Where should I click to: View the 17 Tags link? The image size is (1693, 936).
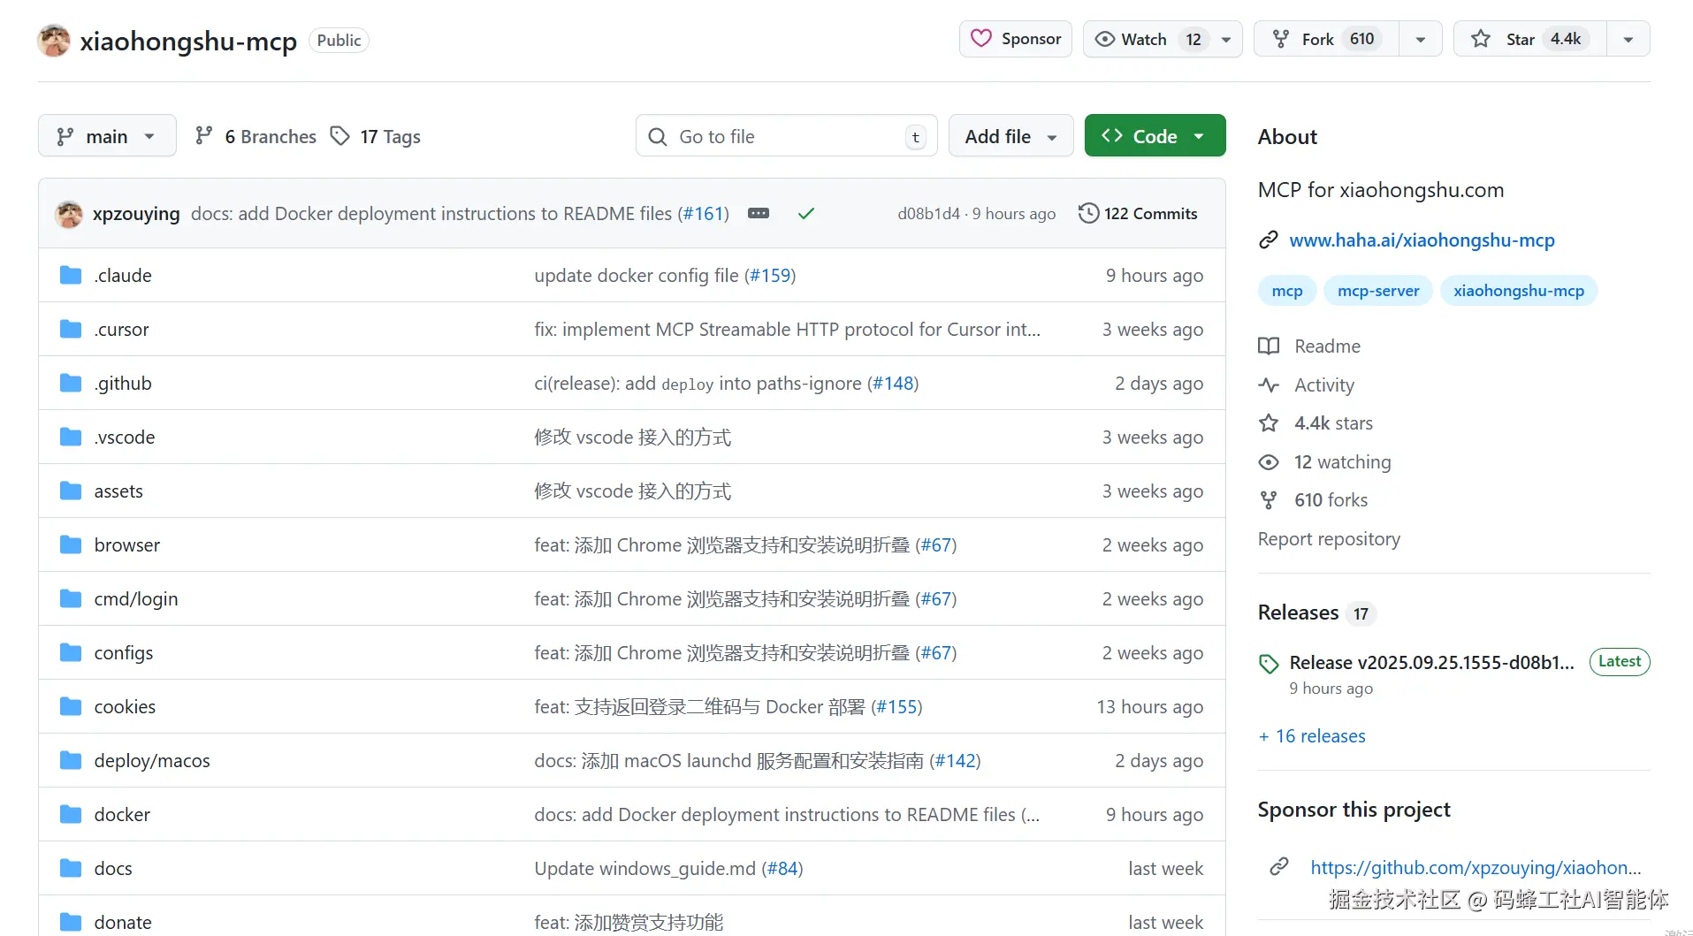(x=376, y=136)
